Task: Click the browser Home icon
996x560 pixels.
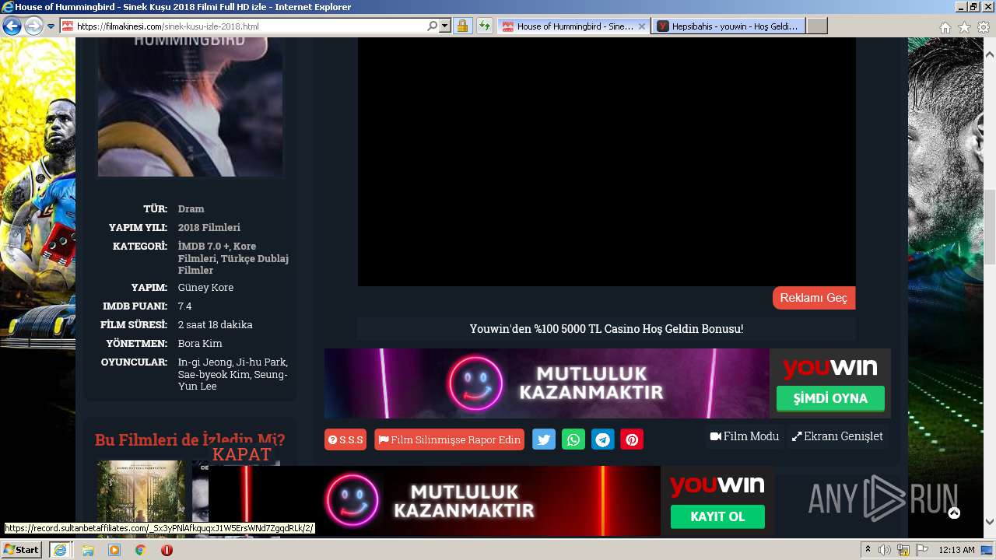Action: click(x=945, y=27)
